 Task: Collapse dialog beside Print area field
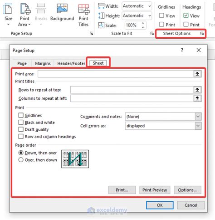coord(197,74)
